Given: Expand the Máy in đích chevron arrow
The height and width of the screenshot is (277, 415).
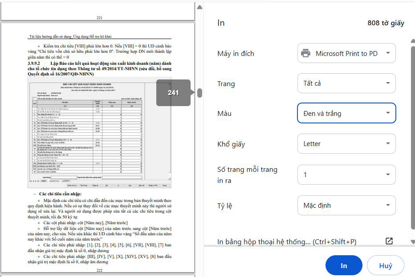Looking at the screenshot, I should (x=387, y=53).
